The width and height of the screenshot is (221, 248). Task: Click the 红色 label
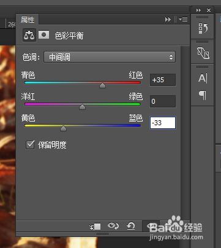[x=136, y=75]
